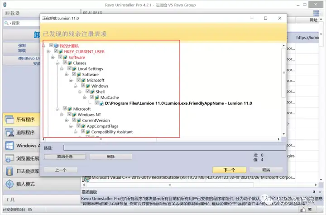Open the 所有程序 module
This screenshot has width=326, height=215.
click(x=21, y=120)
